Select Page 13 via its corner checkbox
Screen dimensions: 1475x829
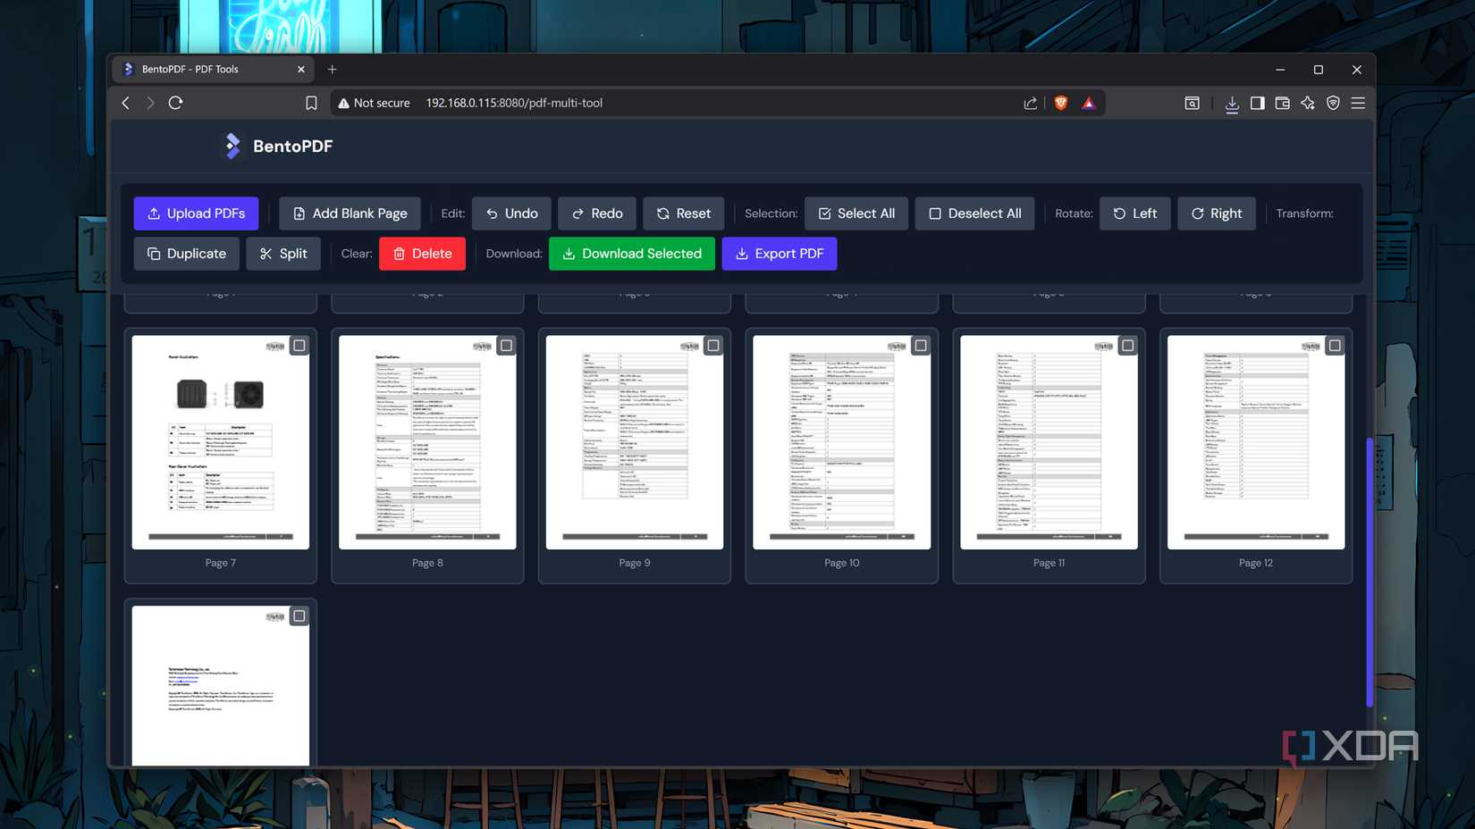(299, 615)
